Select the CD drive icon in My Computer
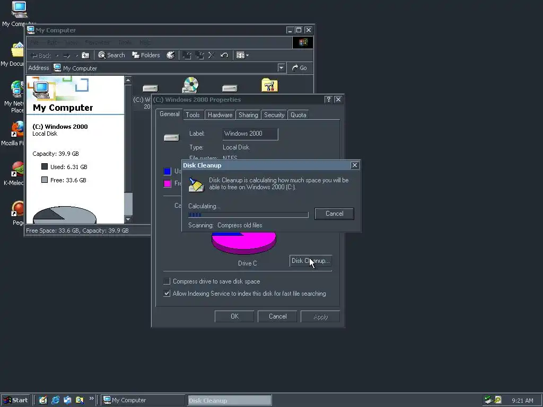The height and width of the screenshot is (407, 543). click(190, 85)
